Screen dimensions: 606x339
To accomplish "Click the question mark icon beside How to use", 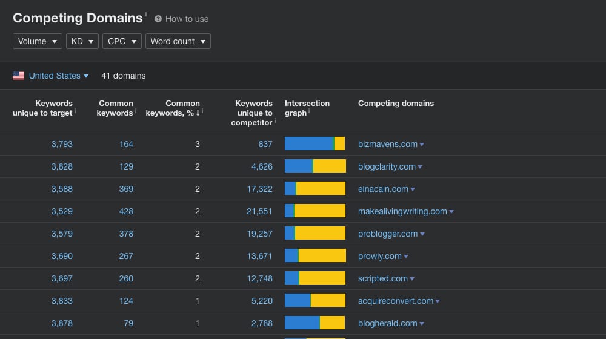I will (158, 19).
